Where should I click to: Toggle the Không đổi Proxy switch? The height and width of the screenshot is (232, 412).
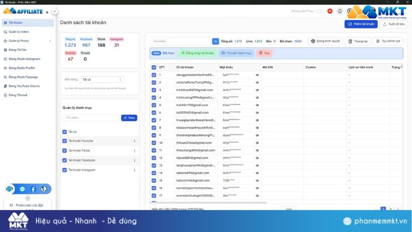(319, 11)
